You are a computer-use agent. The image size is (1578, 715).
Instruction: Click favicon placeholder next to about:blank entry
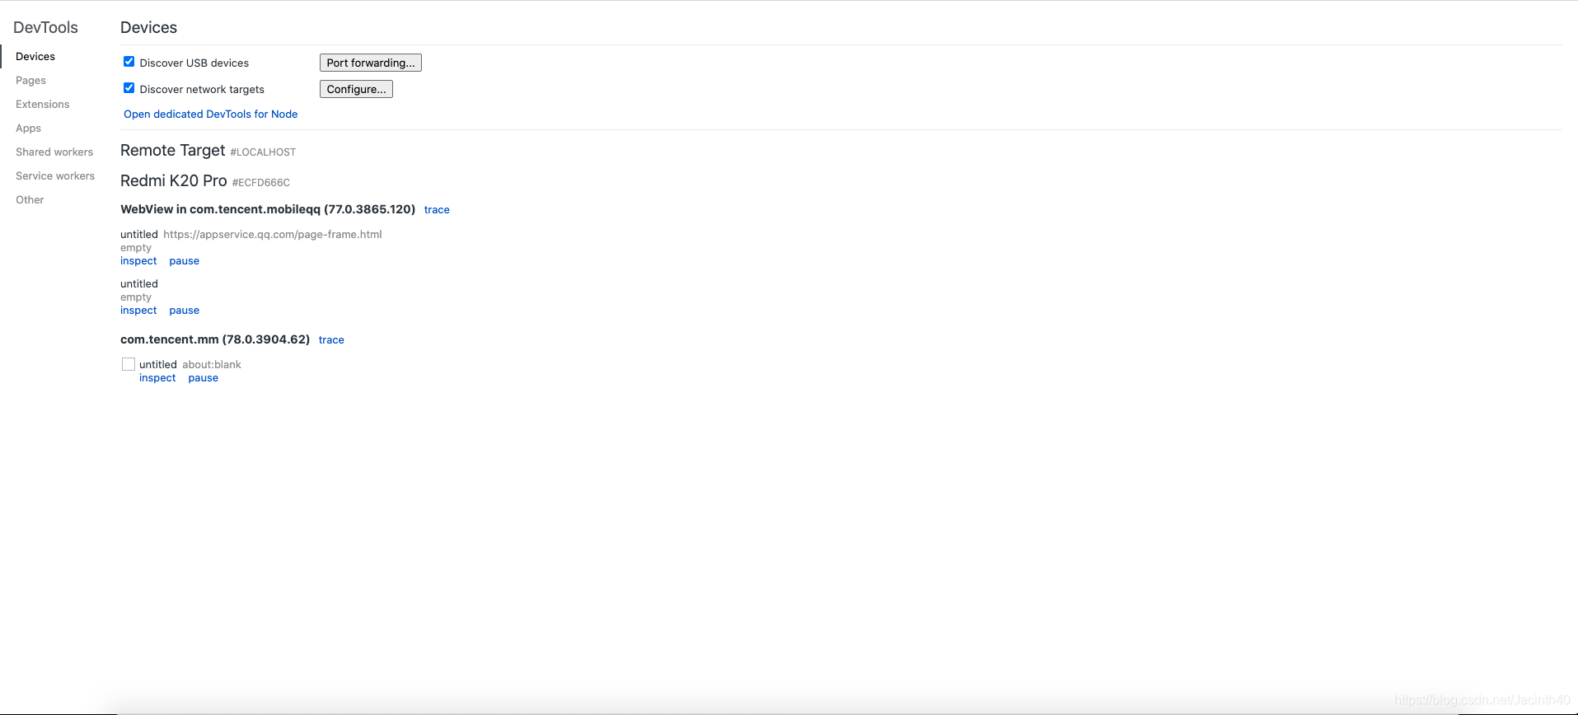coord(129,364)
